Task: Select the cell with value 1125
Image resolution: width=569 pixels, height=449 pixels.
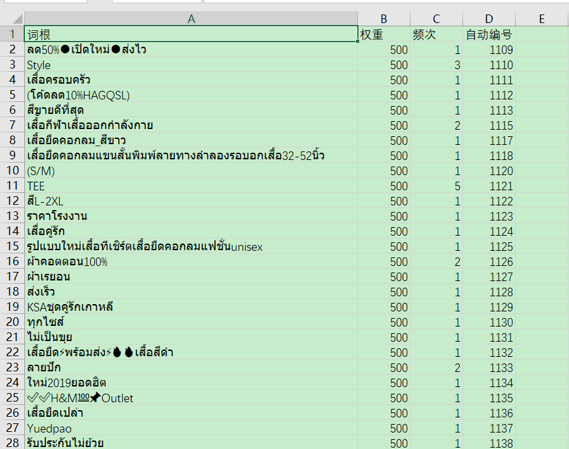Action: point(489,246)
